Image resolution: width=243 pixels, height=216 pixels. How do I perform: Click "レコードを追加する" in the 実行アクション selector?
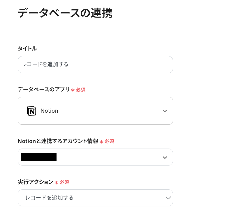click(x=50, y=198)
